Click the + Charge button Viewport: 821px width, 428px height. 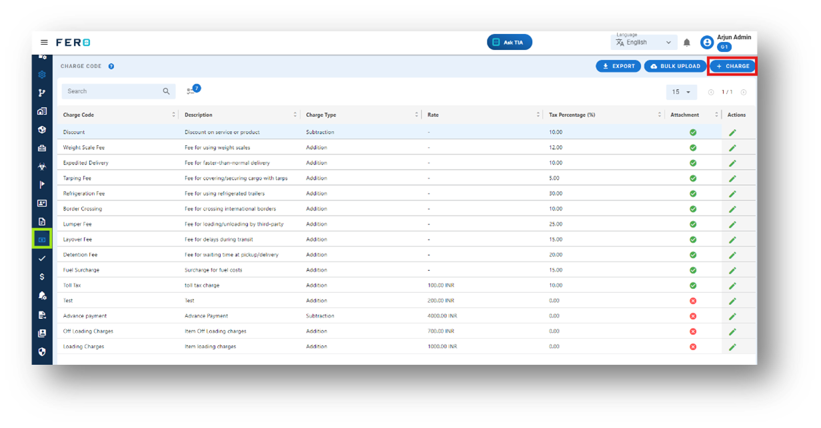732,66
